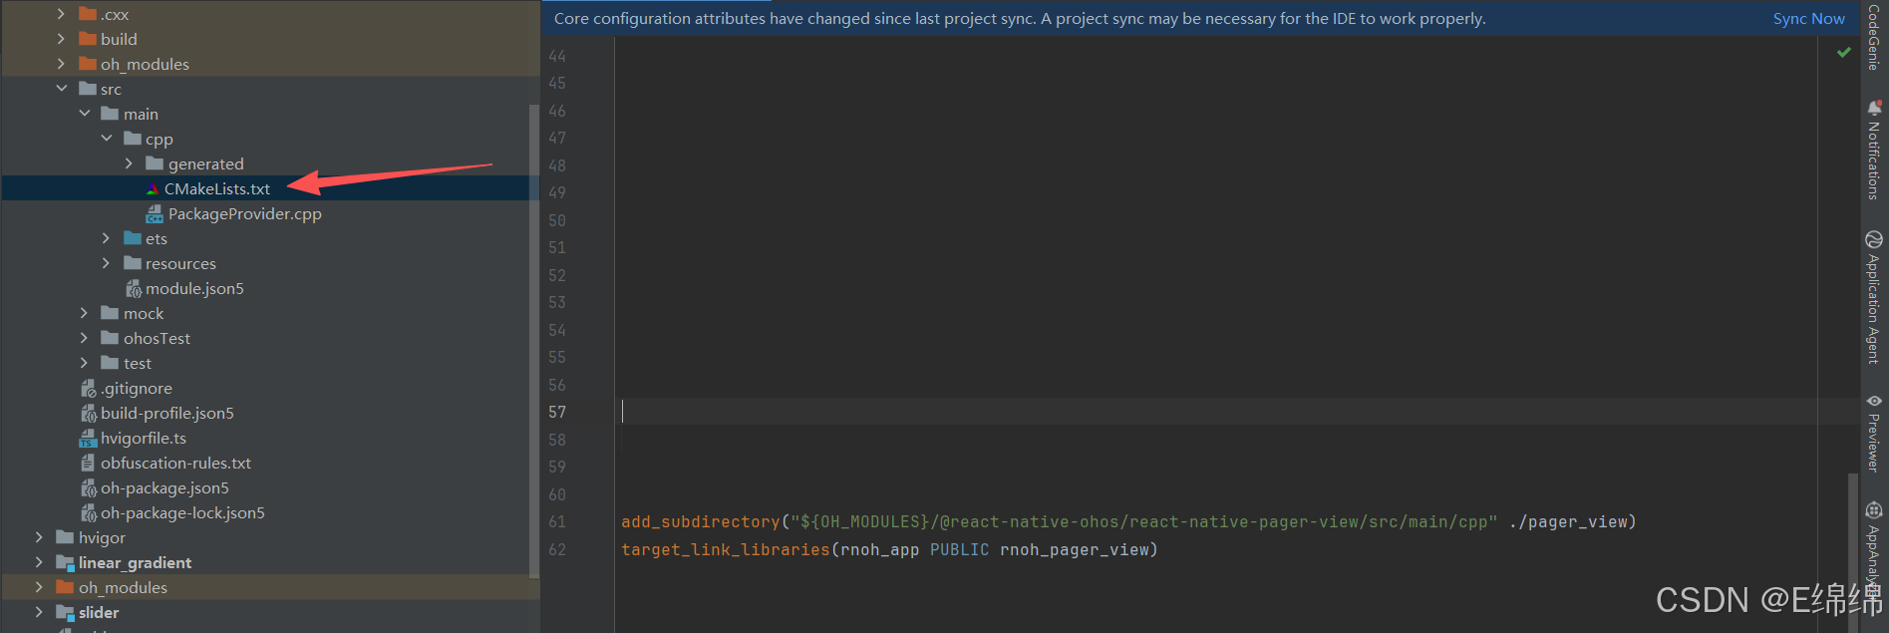Viewport: 1889px width, 633px height.
Task: Click the Previewer eye icon
Action: (1874, 401)
